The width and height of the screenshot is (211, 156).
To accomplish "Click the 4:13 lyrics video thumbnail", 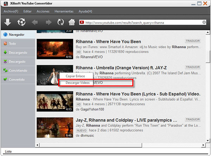I will pos(55,101).
